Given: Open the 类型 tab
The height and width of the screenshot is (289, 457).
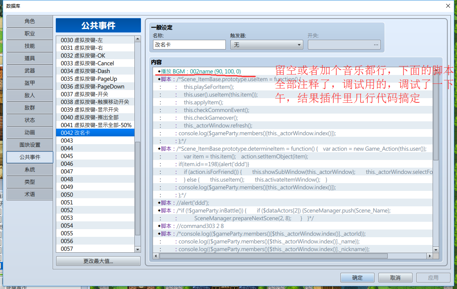Looking at the screenshot, I should click(30, 182).
